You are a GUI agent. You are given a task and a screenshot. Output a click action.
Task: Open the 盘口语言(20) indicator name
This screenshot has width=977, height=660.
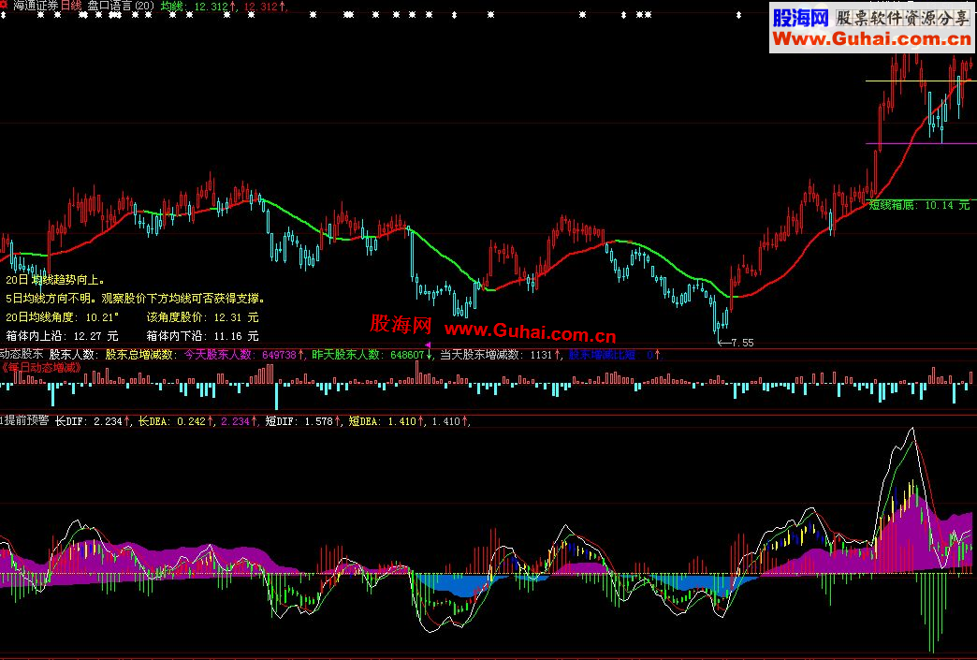pyautogui.click(x=121, y=7)
